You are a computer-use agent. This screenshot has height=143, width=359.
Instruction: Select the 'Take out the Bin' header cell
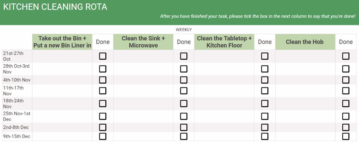(x=62, y=42)
